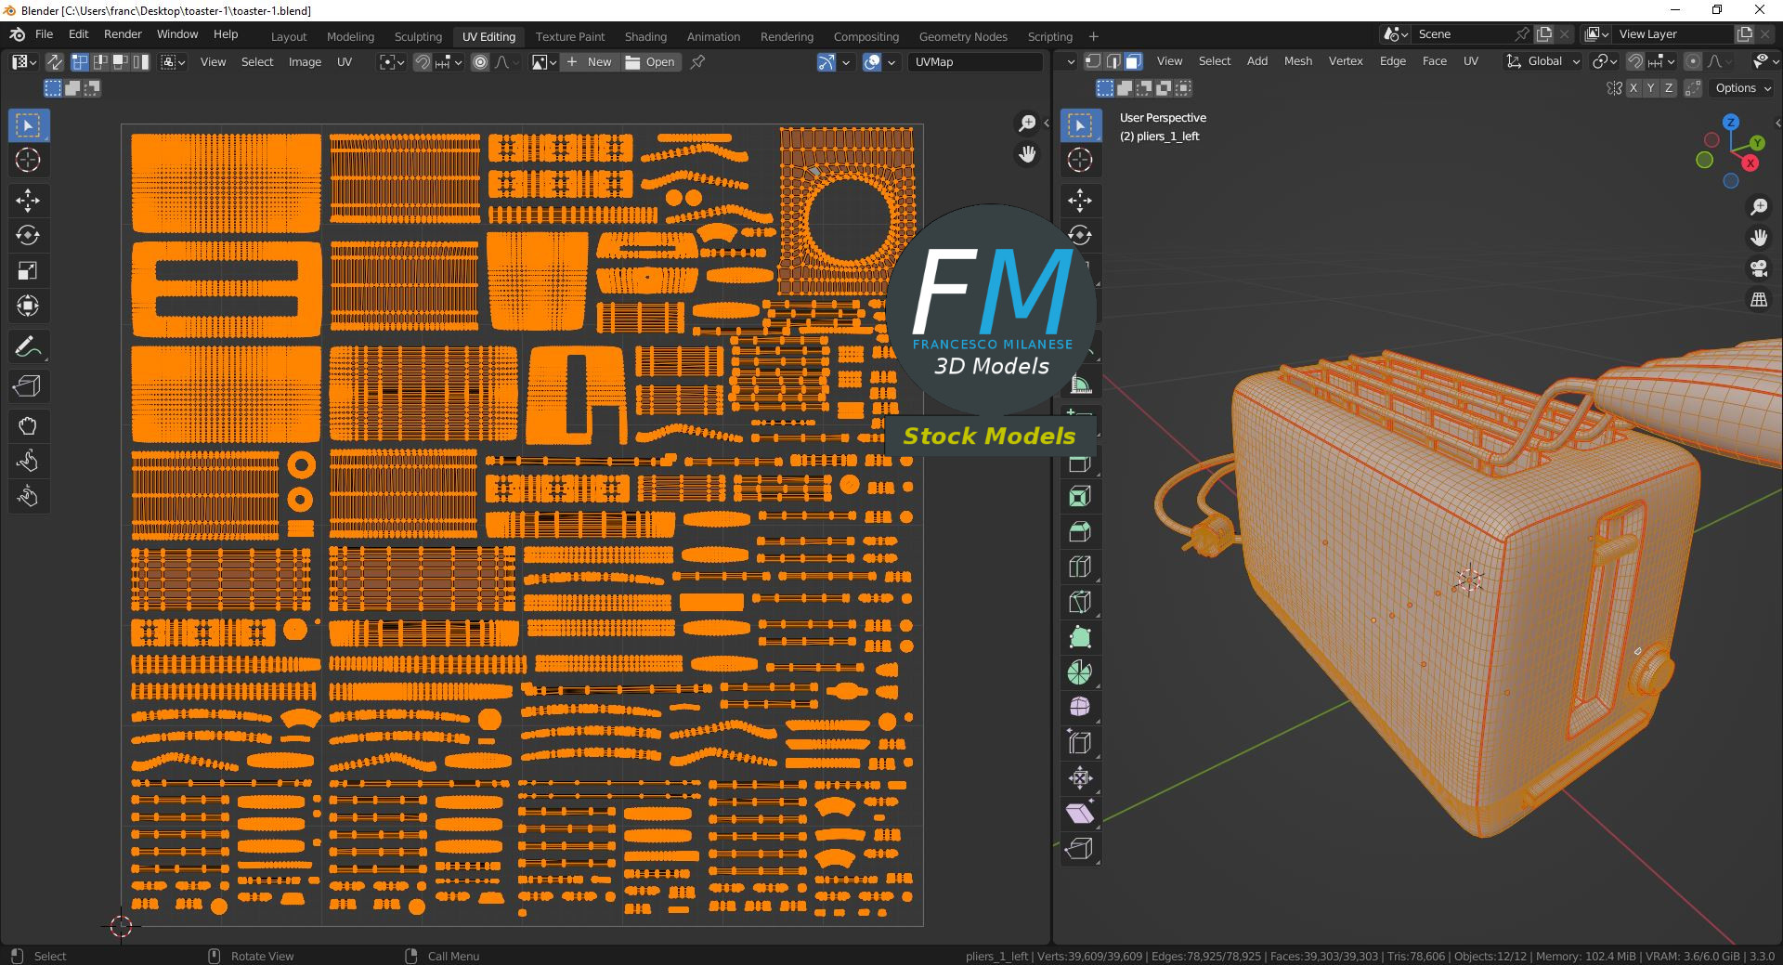This screenshot has width=1783, height=965.
Task: Choose the Move tool in UV editor
Action: pos(28,201)
